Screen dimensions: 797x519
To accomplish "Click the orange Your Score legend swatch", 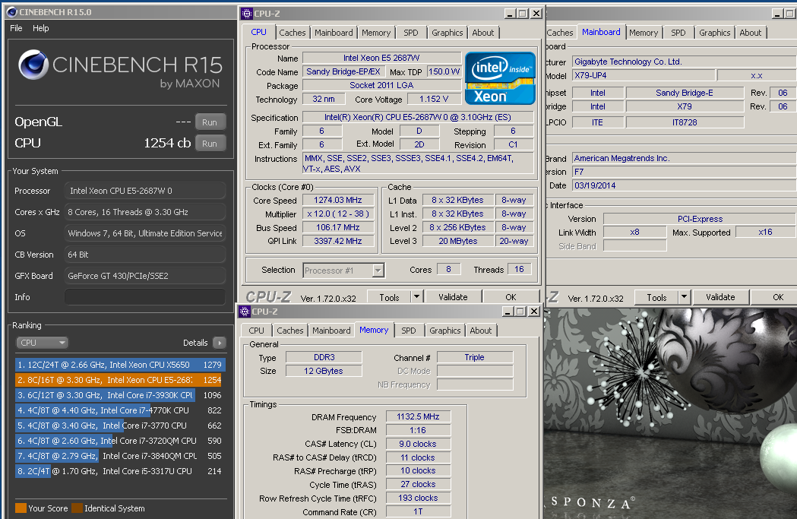I will tap(21, 508).
